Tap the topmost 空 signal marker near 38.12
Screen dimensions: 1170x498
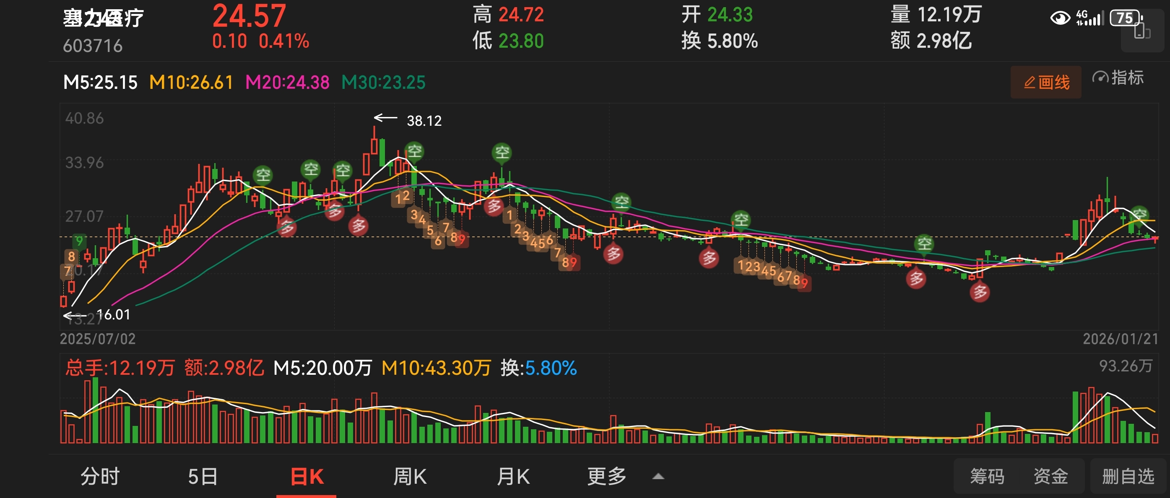414,151
